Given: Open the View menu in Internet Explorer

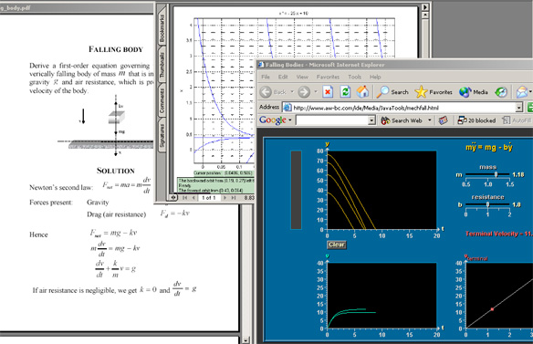Looking at the screenshot, I should (302, 77).
